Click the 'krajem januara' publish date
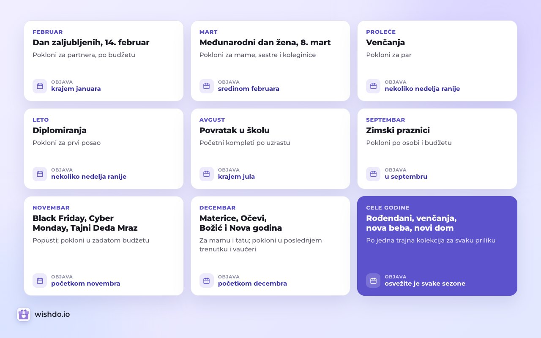The image size is (541, 338). click(x=76, y=89)
